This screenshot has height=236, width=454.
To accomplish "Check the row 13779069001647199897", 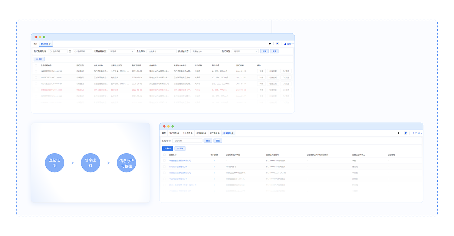I will [36, 78].
